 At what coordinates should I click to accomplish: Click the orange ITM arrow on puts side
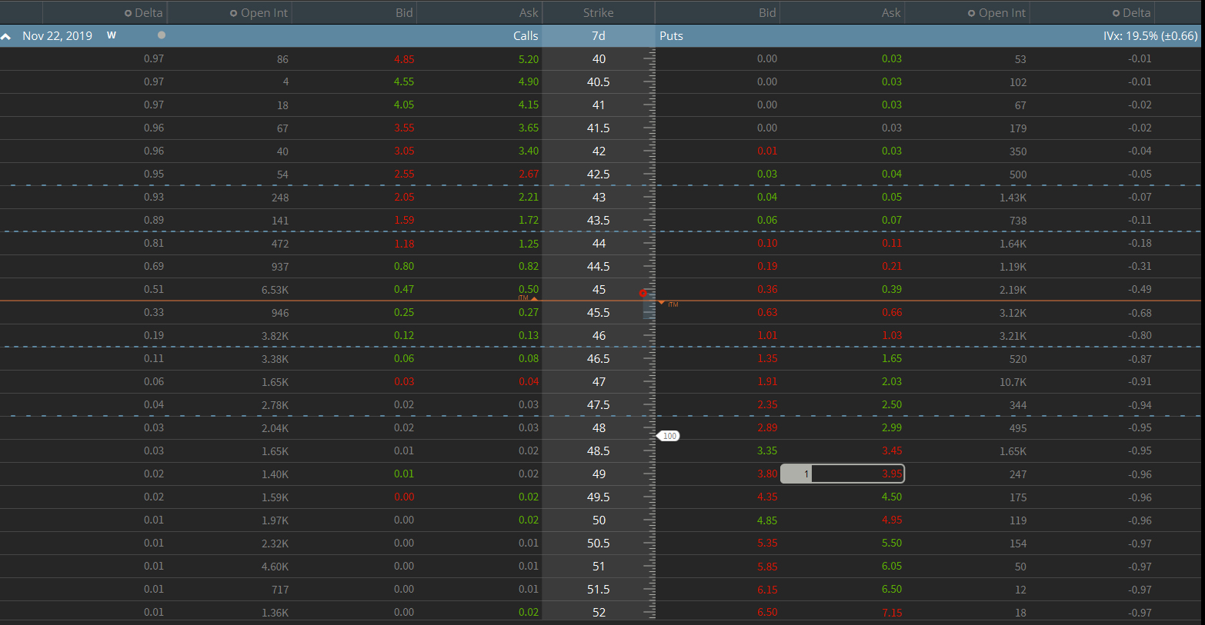coord(662,303)
